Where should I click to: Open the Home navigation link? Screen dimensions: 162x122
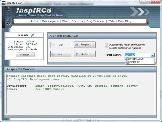click(34, 21)
